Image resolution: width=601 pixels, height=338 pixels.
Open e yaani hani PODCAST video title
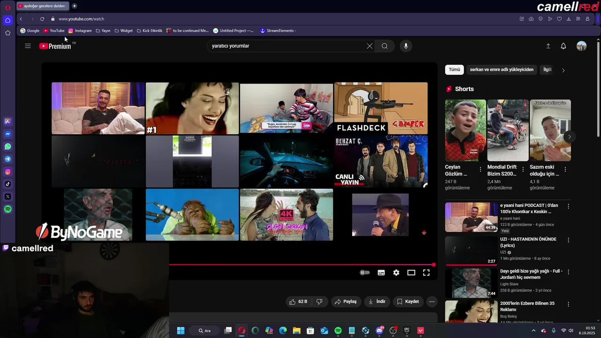[529, 208]
